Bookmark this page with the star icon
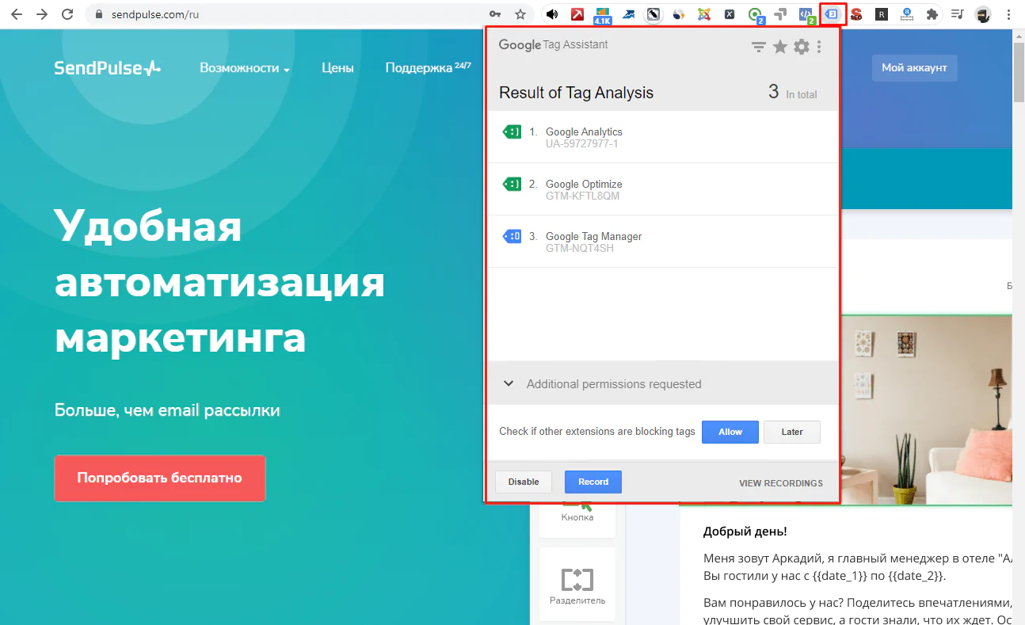Viewport: 1025px width, 625px height. click(x=520, y=14)
